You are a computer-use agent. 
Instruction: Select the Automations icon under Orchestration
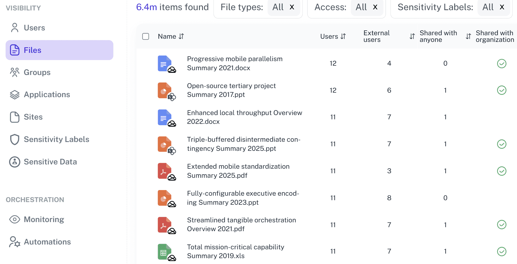click(x=14, y=242)
